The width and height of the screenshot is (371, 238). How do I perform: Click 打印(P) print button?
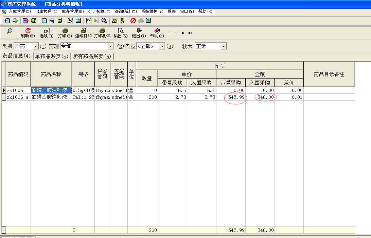pyautogui.click(x=65, y=33)
